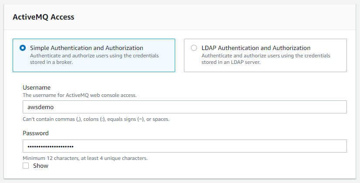
Task: Click the web console access helper text
Action: 80,95
